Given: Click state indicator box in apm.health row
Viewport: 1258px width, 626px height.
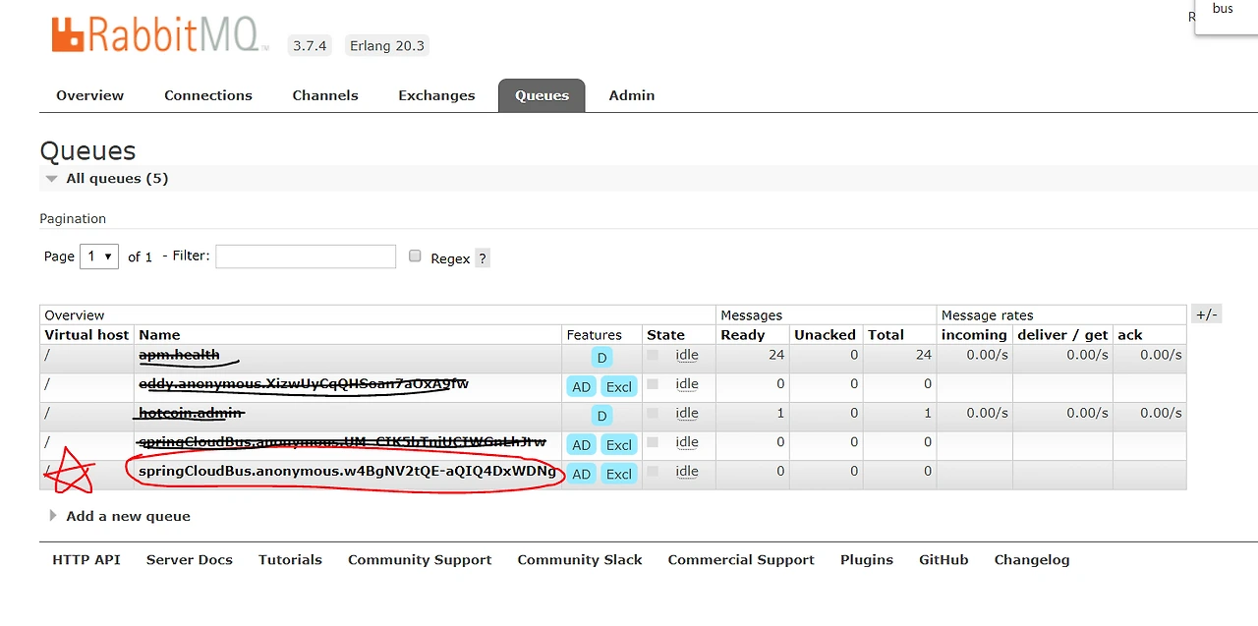Looking at the screenshot, I should point(653,355).
